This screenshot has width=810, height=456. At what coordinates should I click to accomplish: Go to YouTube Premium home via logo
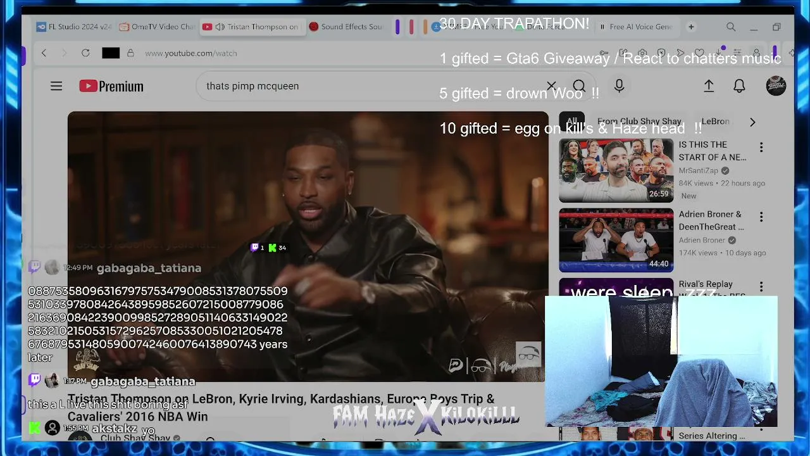tap(111, 86)
